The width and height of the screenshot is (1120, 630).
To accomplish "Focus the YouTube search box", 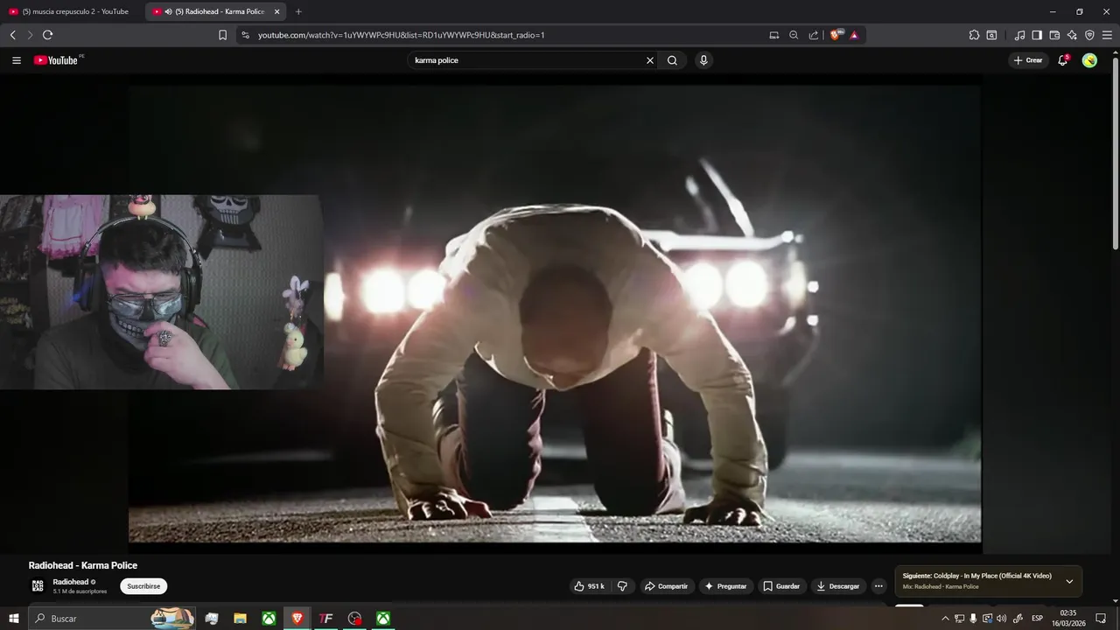I will click(x=527, y=60).
